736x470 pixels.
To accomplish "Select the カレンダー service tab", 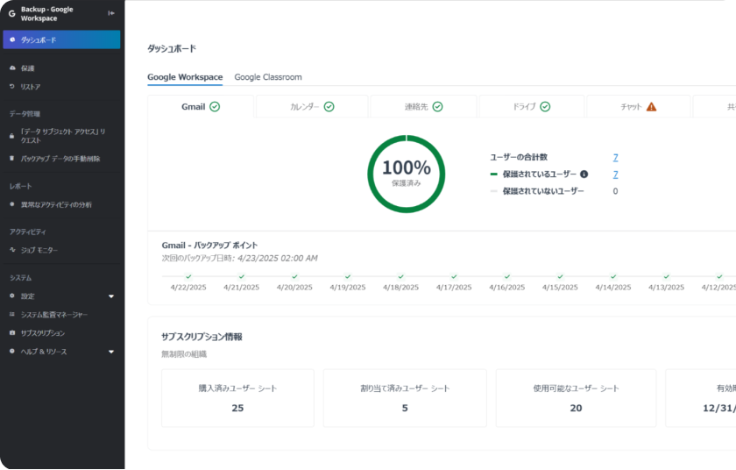I will (312, 107).
